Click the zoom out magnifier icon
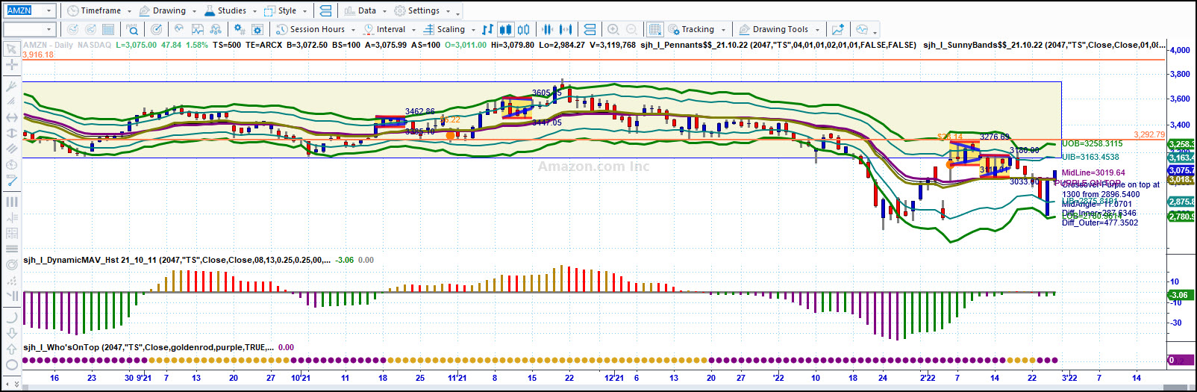The image size is (1197, 392). [x=631, y=29]
